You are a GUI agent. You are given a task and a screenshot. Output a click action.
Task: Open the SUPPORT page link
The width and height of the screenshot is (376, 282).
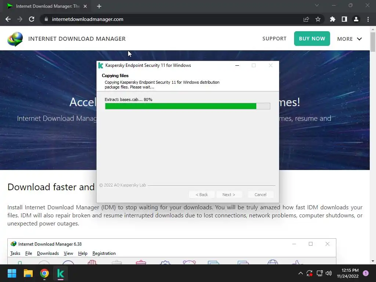274,39
